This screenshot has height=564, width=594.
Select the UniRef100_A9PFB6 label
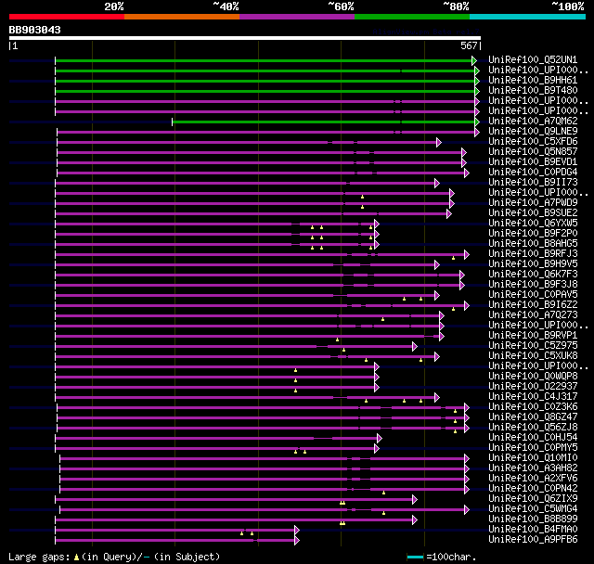533,540
